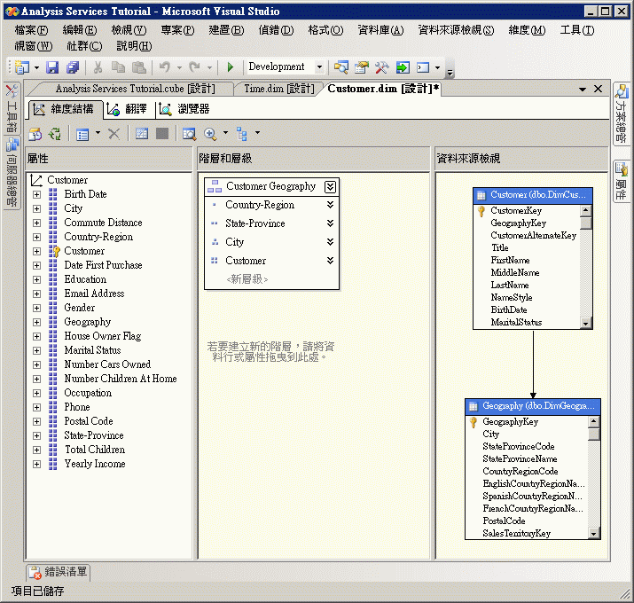Open the Zoom dropdown arrow

point(225,133)
